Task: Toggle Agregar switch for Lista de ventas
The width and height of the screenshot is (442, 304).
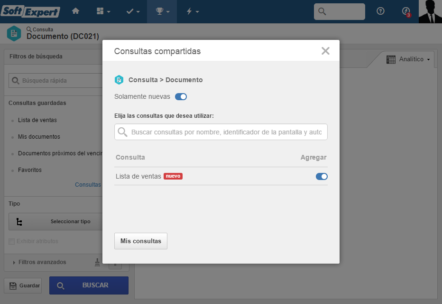Action: click(x=322, y=176)
